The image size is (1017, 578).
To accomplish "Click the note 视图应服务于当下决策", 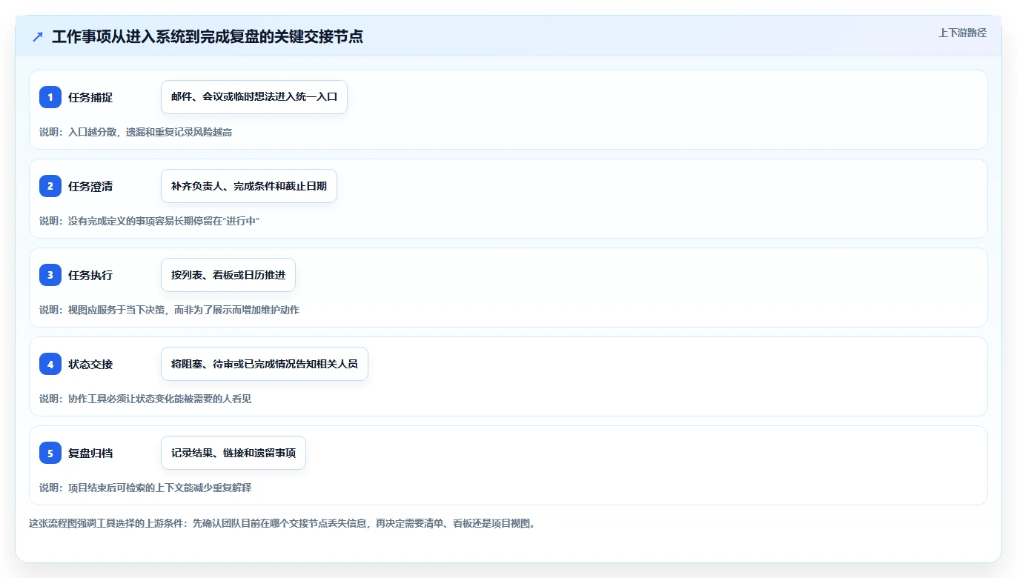I will tap(169, 310).
